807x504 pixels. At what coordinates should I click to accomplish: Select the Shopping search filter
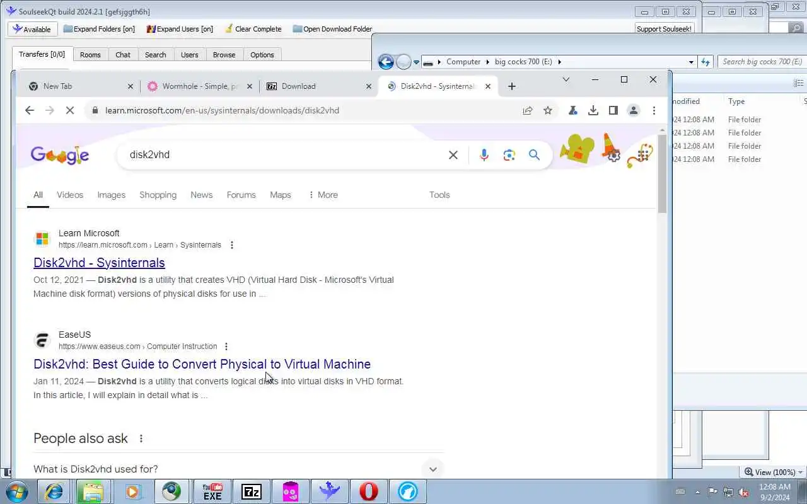[x=158, y=195]
